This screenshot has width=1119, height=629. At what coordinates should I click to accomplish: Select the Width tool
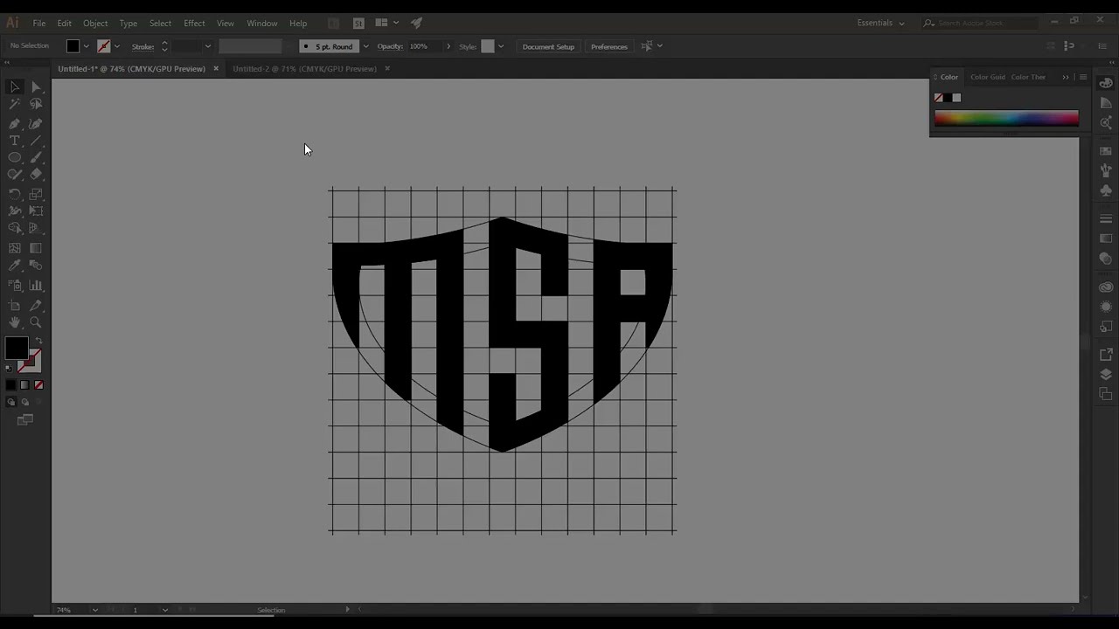15,211
